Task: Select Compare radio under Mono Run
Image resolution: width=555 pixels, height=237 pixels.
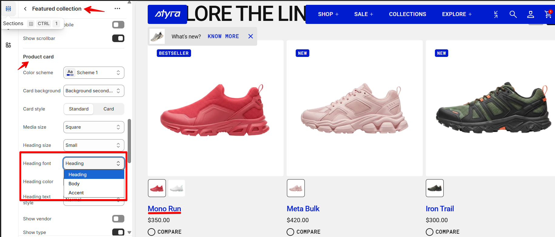Action: click(x=151, y=232)
